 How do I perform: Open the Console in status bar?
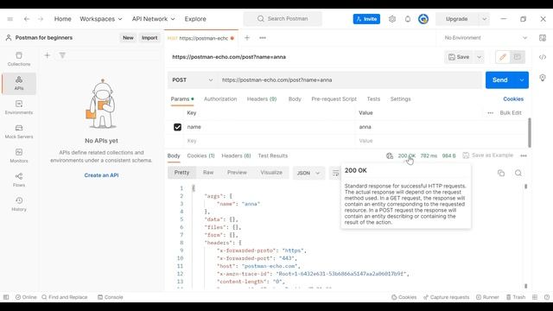[111, 297]
